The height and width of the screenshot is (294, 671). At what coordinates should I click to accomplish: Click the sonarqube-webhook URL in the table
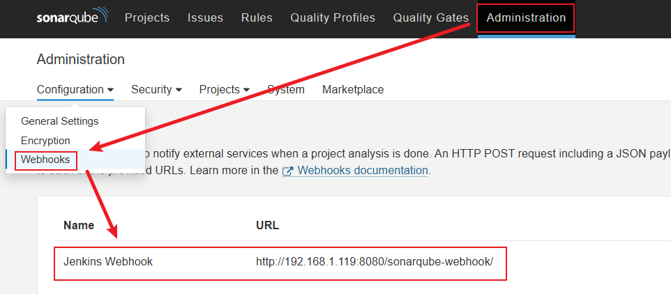pyautogui.click(x=375, y=261)
